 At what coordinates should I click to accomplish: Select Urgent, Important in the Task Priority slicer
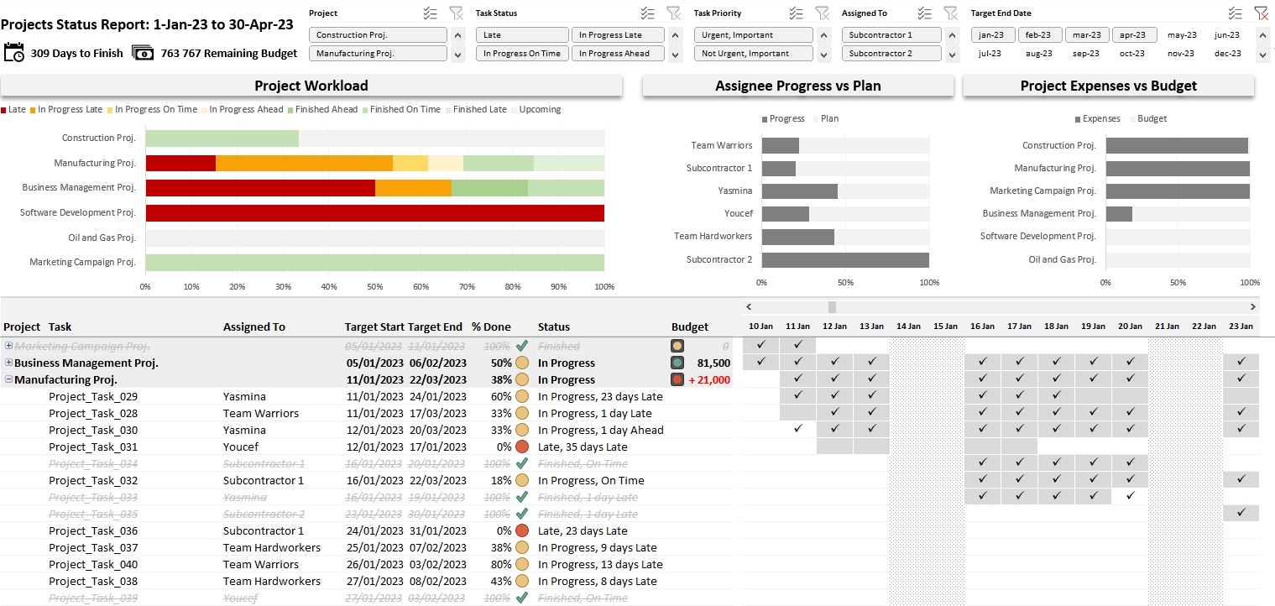pos(753,34)
